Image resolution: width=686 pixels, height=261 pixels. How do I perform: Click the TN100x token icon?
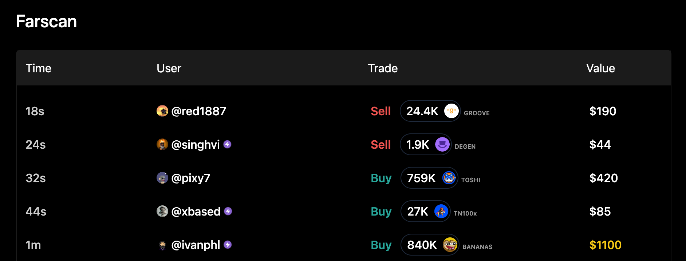pos(441,211)
